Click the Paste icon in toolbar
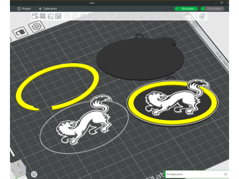The height and width of the screenshot is (179, 239). [75, 16]
